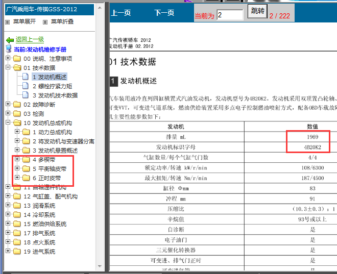This screenshot has width=337, height=274.
Task: Click folder icon of 03 检测
Action: (x=17, y=113)
